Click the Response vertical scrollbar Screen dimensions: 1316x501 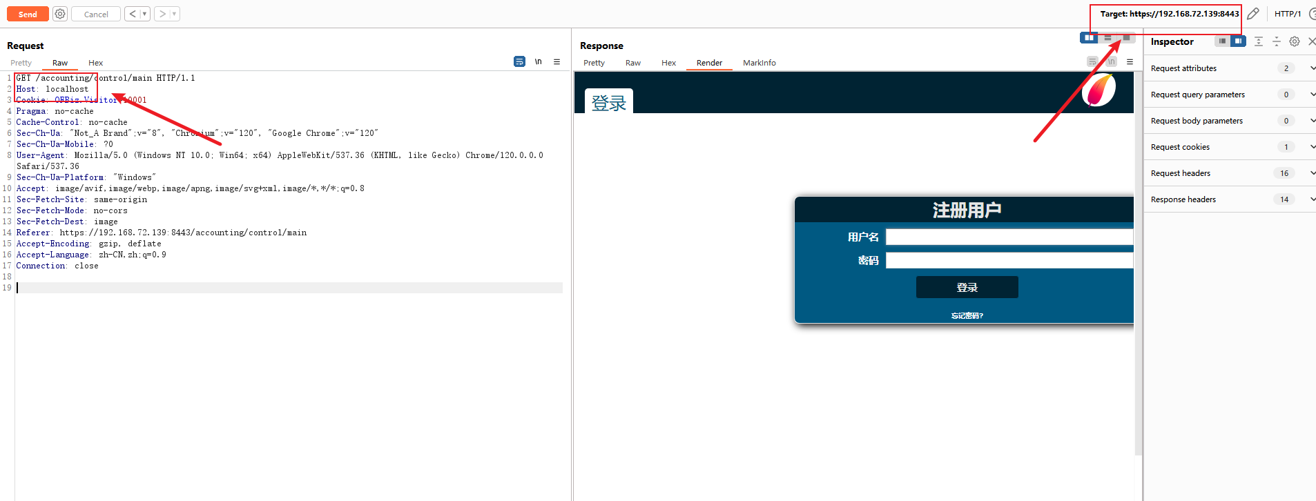click(x=1138, y=263)
